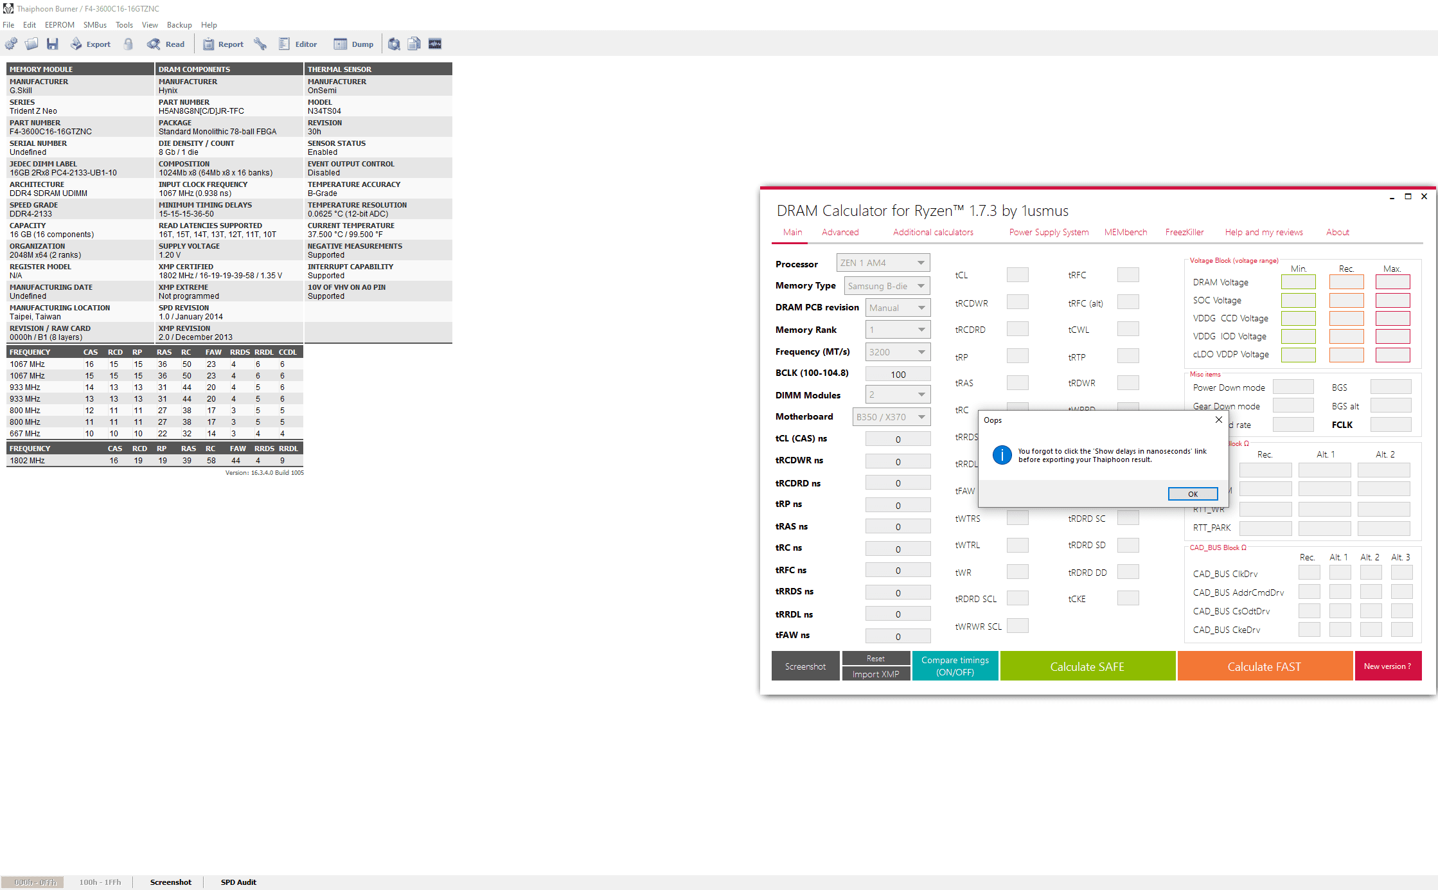
Task: Toggle Compare timings (ON/OFF)
Action: 955,666
